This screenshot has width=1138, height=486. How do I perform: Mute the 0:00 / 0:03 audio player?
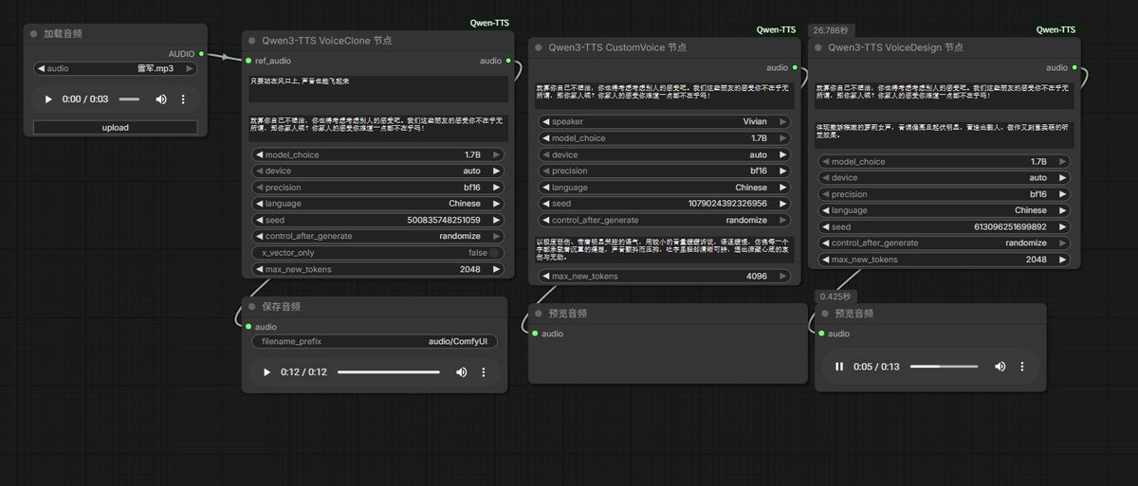161,99
